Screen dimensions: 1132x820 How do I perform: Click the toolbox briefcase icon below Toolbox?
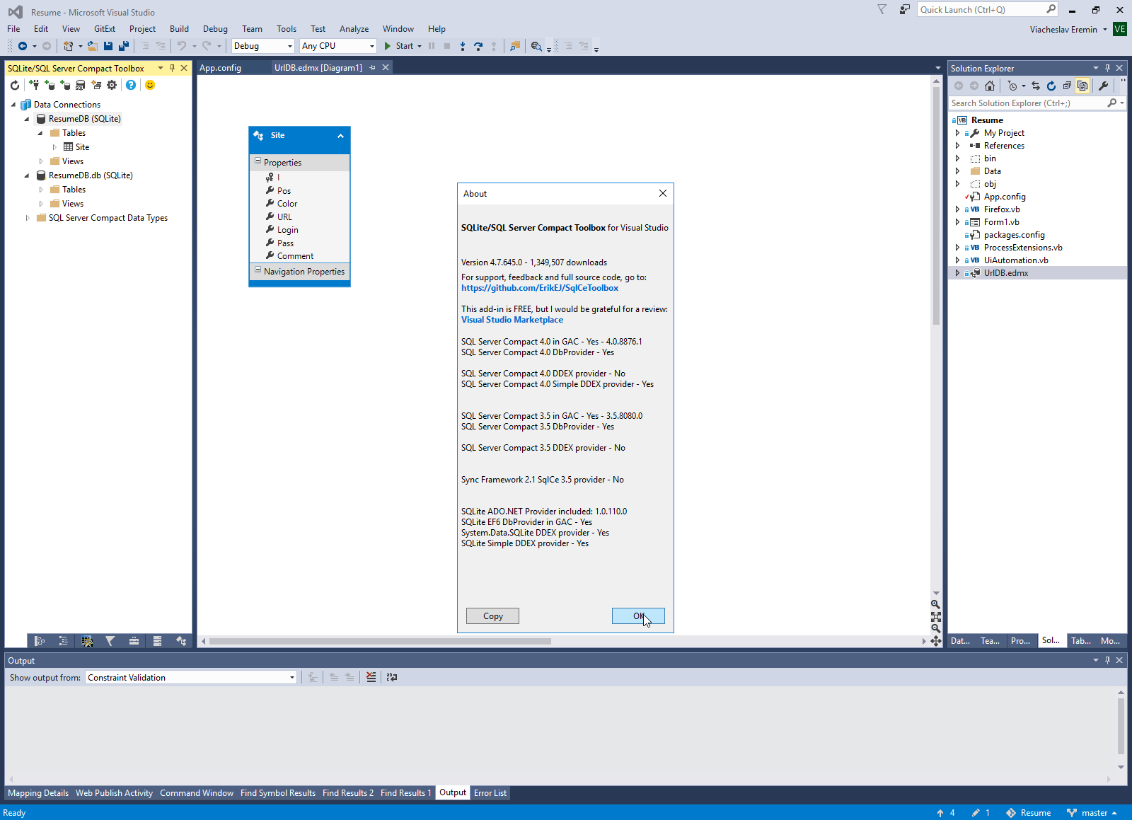pyautogui.click(x=134, y=641)
